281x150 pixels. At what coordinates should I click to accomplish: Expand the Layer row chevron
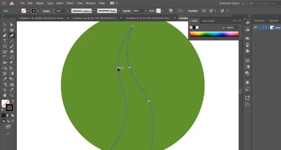point(266,27)
